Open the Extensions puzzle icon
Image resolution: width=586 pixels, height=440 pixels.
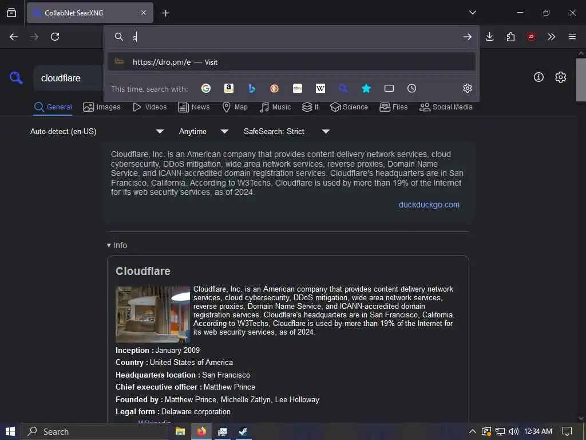point(510,37)
